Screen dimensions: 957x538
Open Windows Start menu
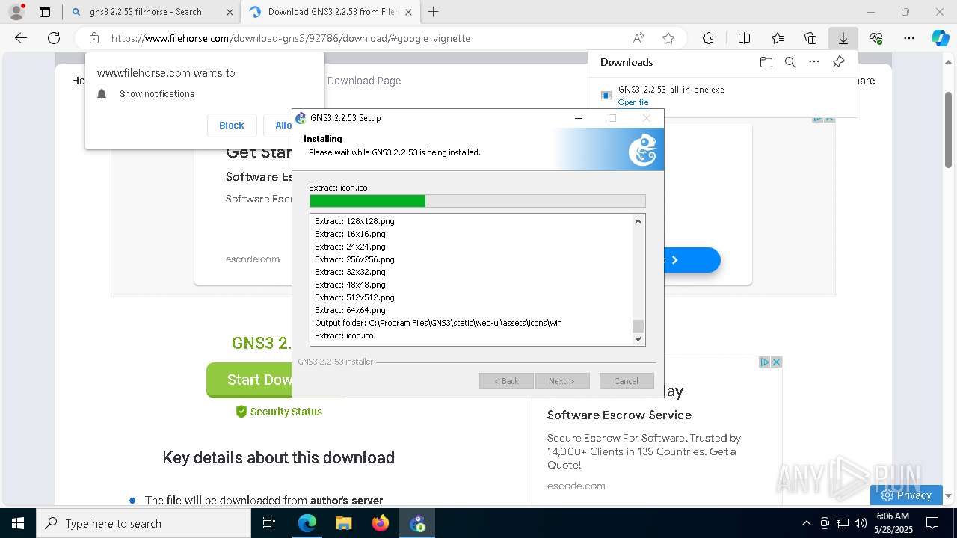17,523
